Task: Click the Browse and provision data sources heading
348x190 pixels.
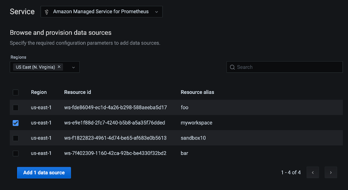Action: [x=61, y=33]
